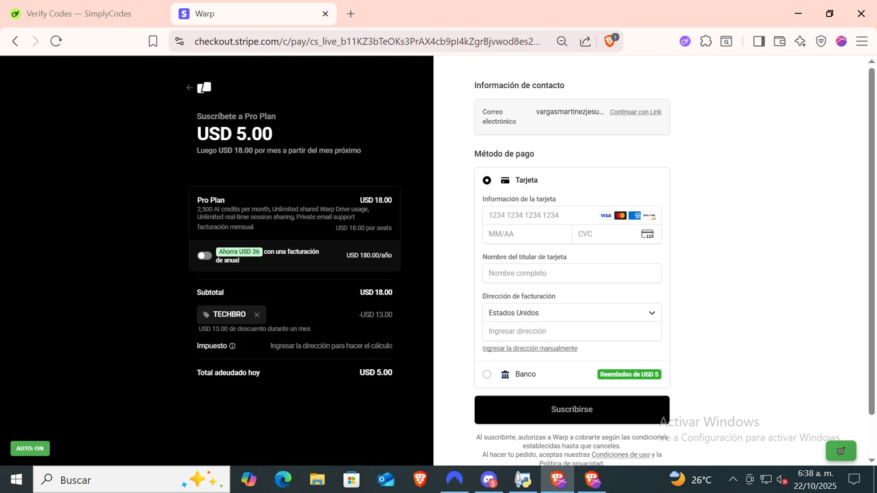This screenshot has height=493, width=877.
Task: Click the zoom magnifier icon in address bar
Action: point(562,41)
